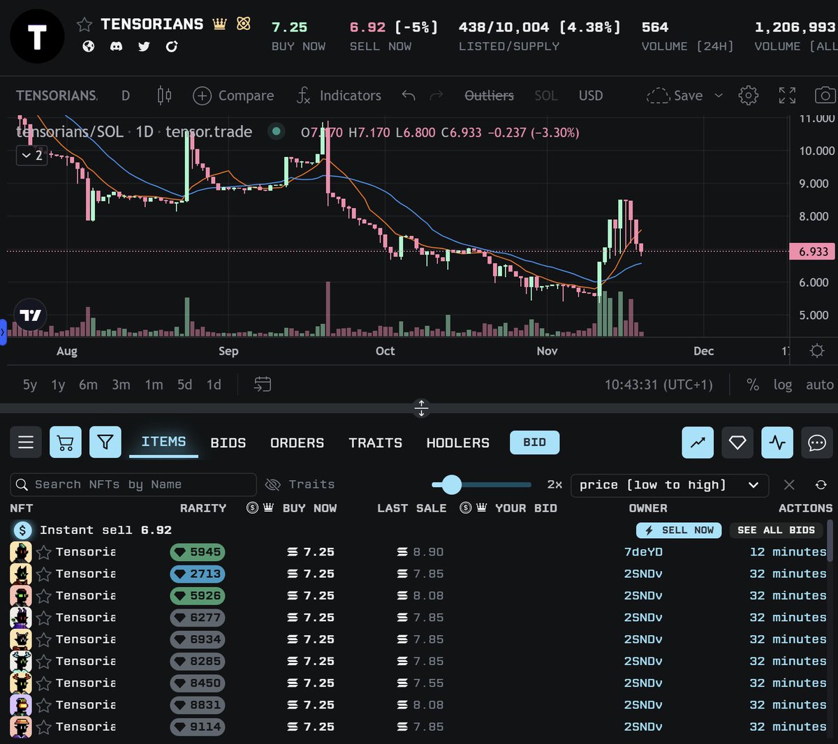Toggle the hidden Traits view
This screenshot has height=744, width=838.
300,484
